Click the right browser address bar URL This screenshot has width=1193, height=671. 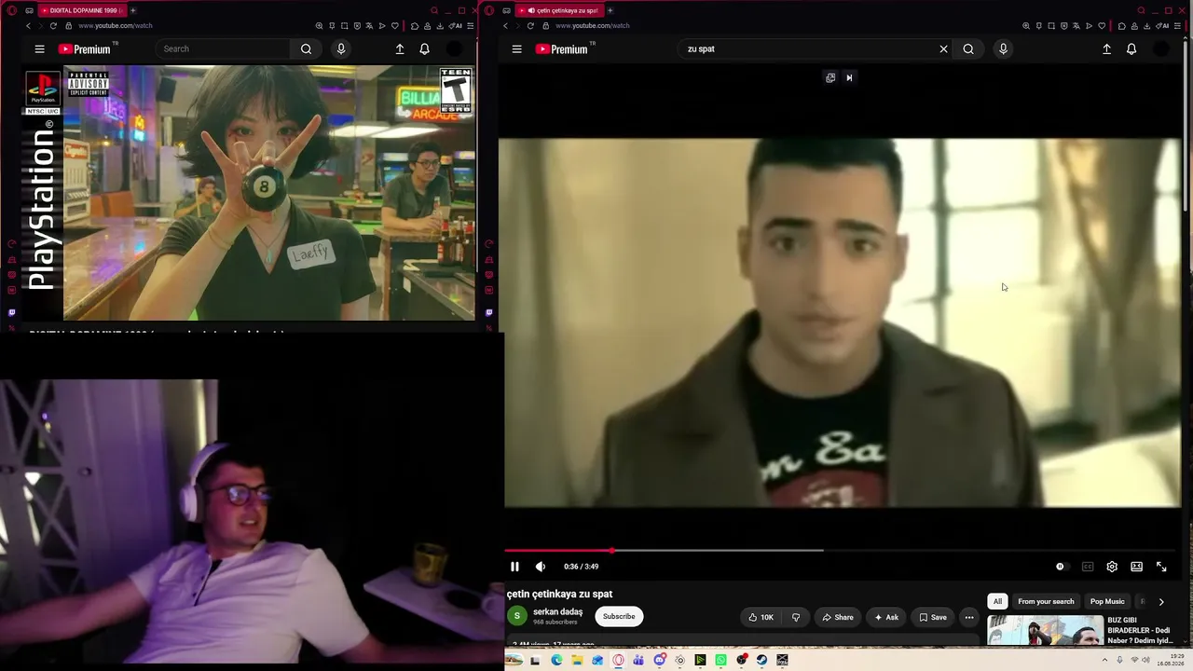593,25
